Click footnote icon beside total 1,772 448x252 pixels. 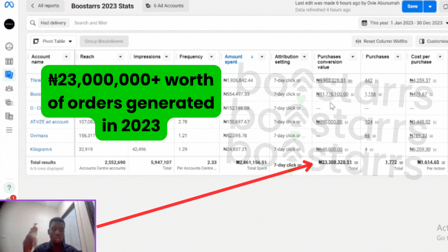(401, 163)
